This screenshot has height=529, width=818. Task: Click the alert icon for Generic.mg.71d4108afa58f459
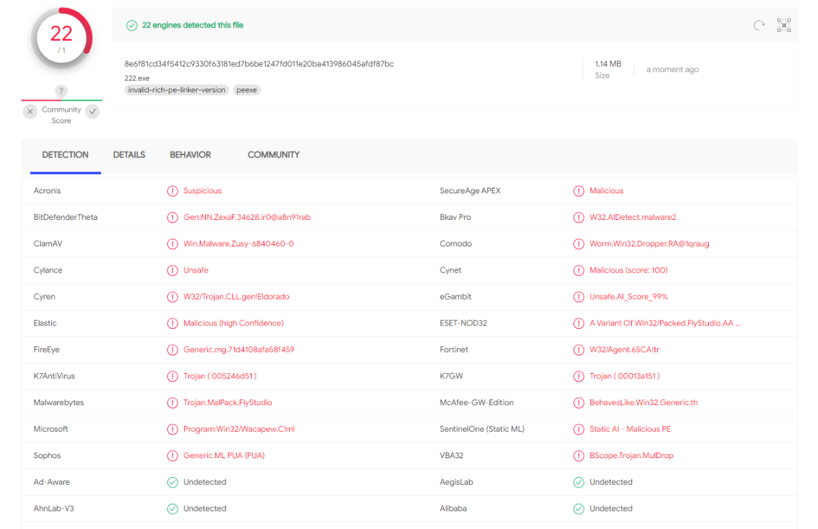point(172,350)
